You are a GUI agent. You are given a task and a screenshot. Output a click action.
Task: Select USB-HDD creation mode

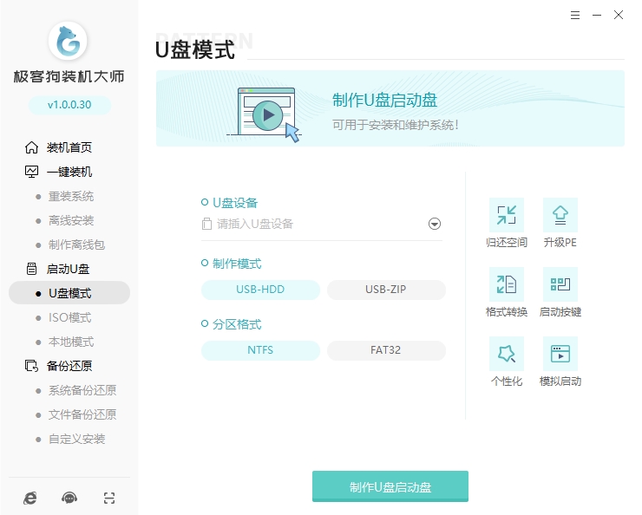click(x=260, y=290)
